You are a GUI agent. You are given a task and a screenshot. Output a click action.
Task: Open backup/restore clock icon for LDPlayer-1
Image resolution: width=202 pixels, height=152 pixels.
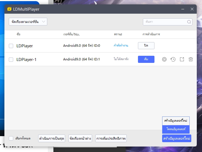tap(173, 59)
